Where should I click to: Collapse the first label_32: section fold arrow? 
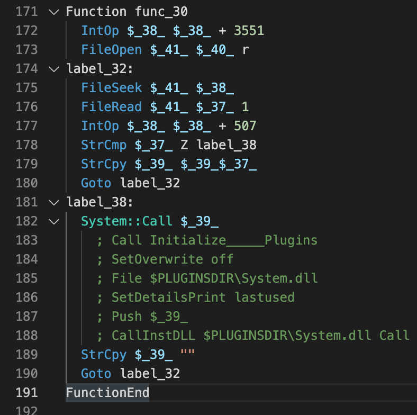click(53, 69)
